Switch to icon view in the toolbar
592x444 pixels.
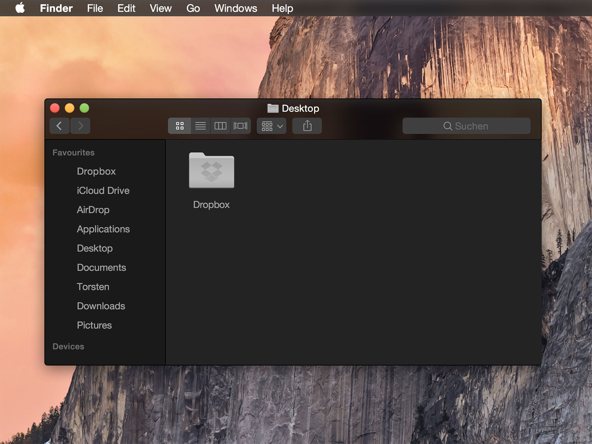(179, 126)
